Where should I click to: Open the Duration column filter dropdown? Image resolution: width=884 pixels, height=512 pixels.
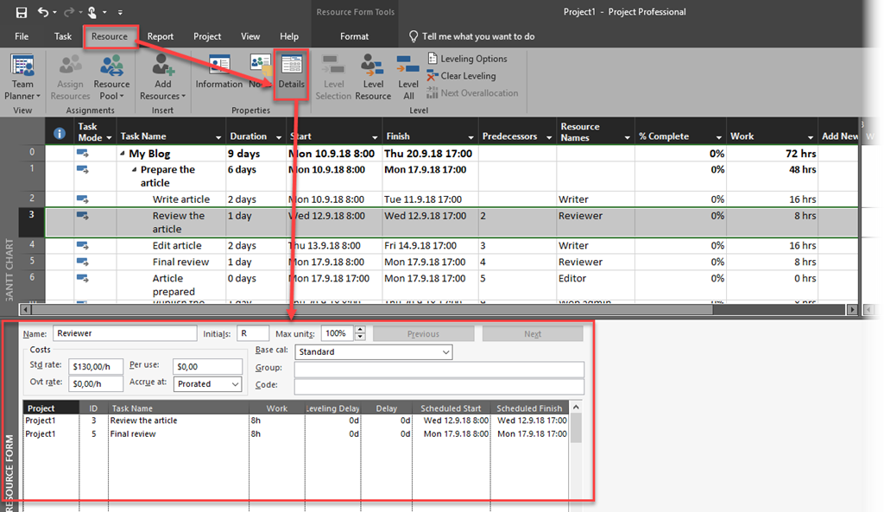278,137
